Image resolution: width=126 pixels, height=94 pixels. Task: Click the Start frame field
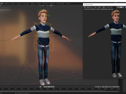tap(108, 87)
